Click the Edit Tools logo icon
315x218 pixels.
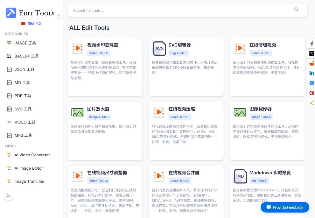11,13
